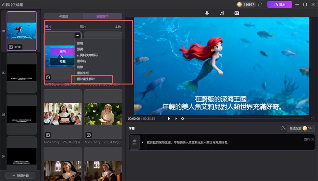Screen dimensions: 318x181
Task: Open the voiceover microphone tool
Action: coord(207,13)
